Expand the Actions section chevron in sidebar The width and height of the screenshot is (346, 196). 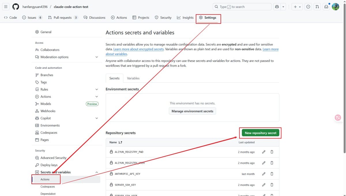point(97,97)
